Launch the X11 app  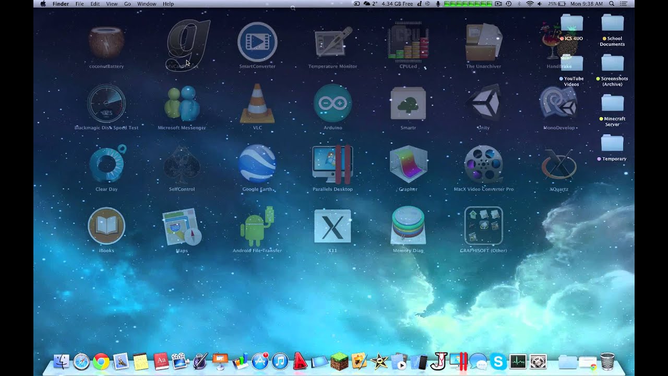(332, 226)
